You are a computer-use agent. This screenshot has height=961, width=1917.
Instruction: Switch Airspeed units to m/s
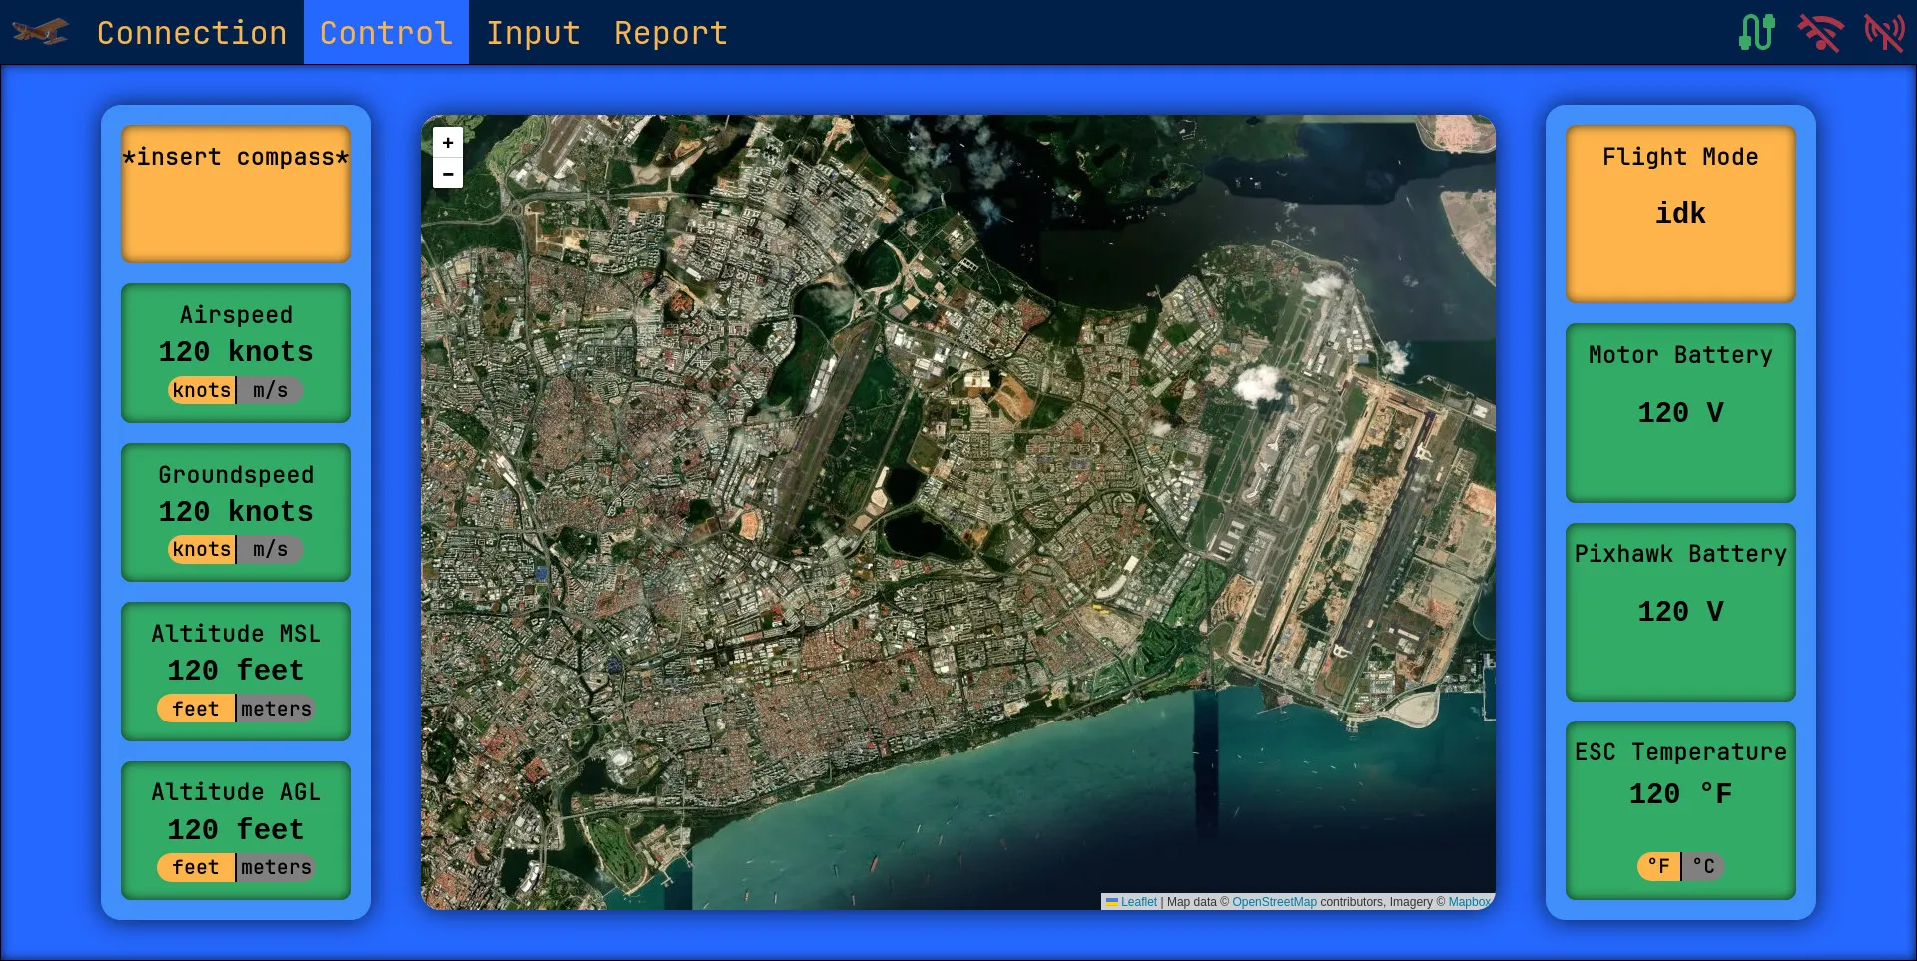coord(270,390)
